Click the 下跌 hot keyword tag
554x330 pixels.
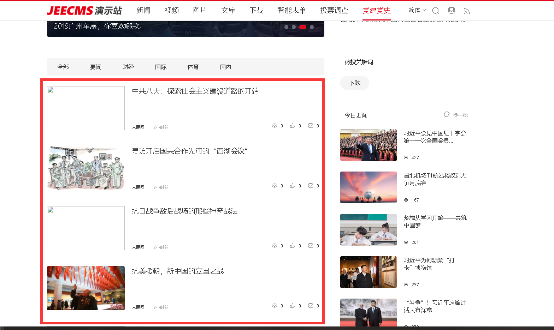point(355,83)
